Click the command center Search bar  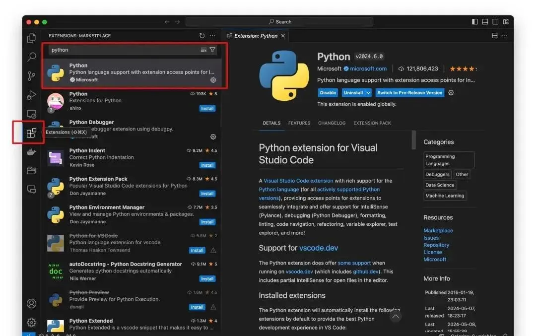coord(279,21)
